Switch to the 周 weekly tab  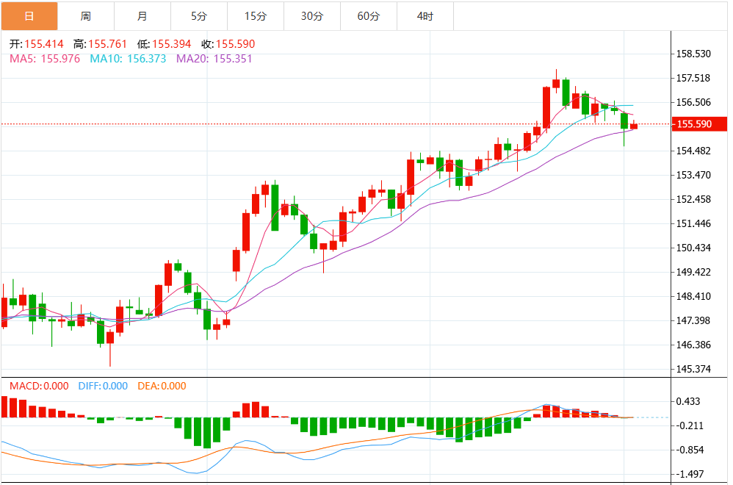[86, 16]
